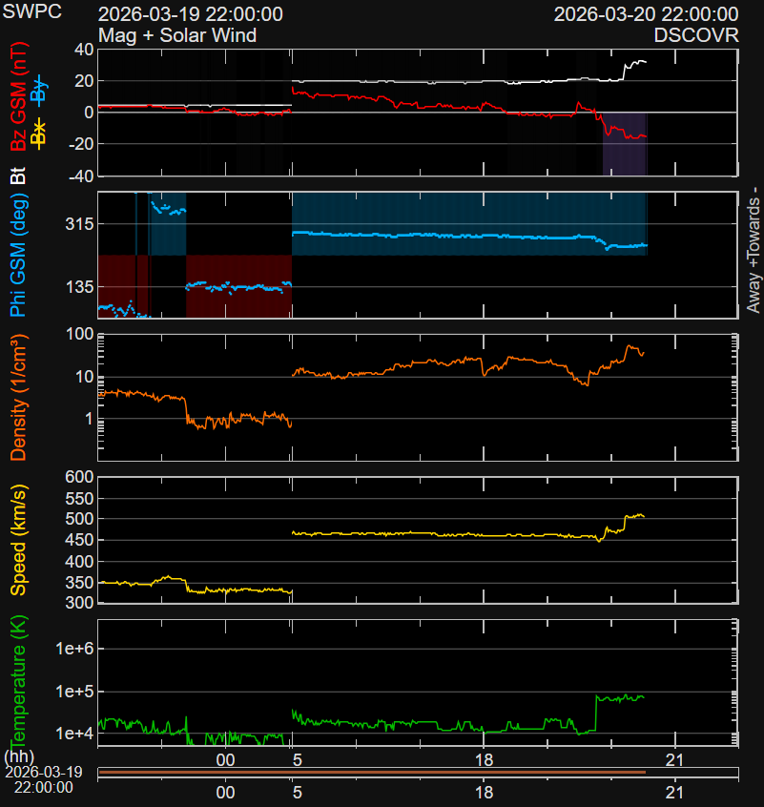
Task: Click the -20 tick on the Bz axis
Action: tap(81, 144)
